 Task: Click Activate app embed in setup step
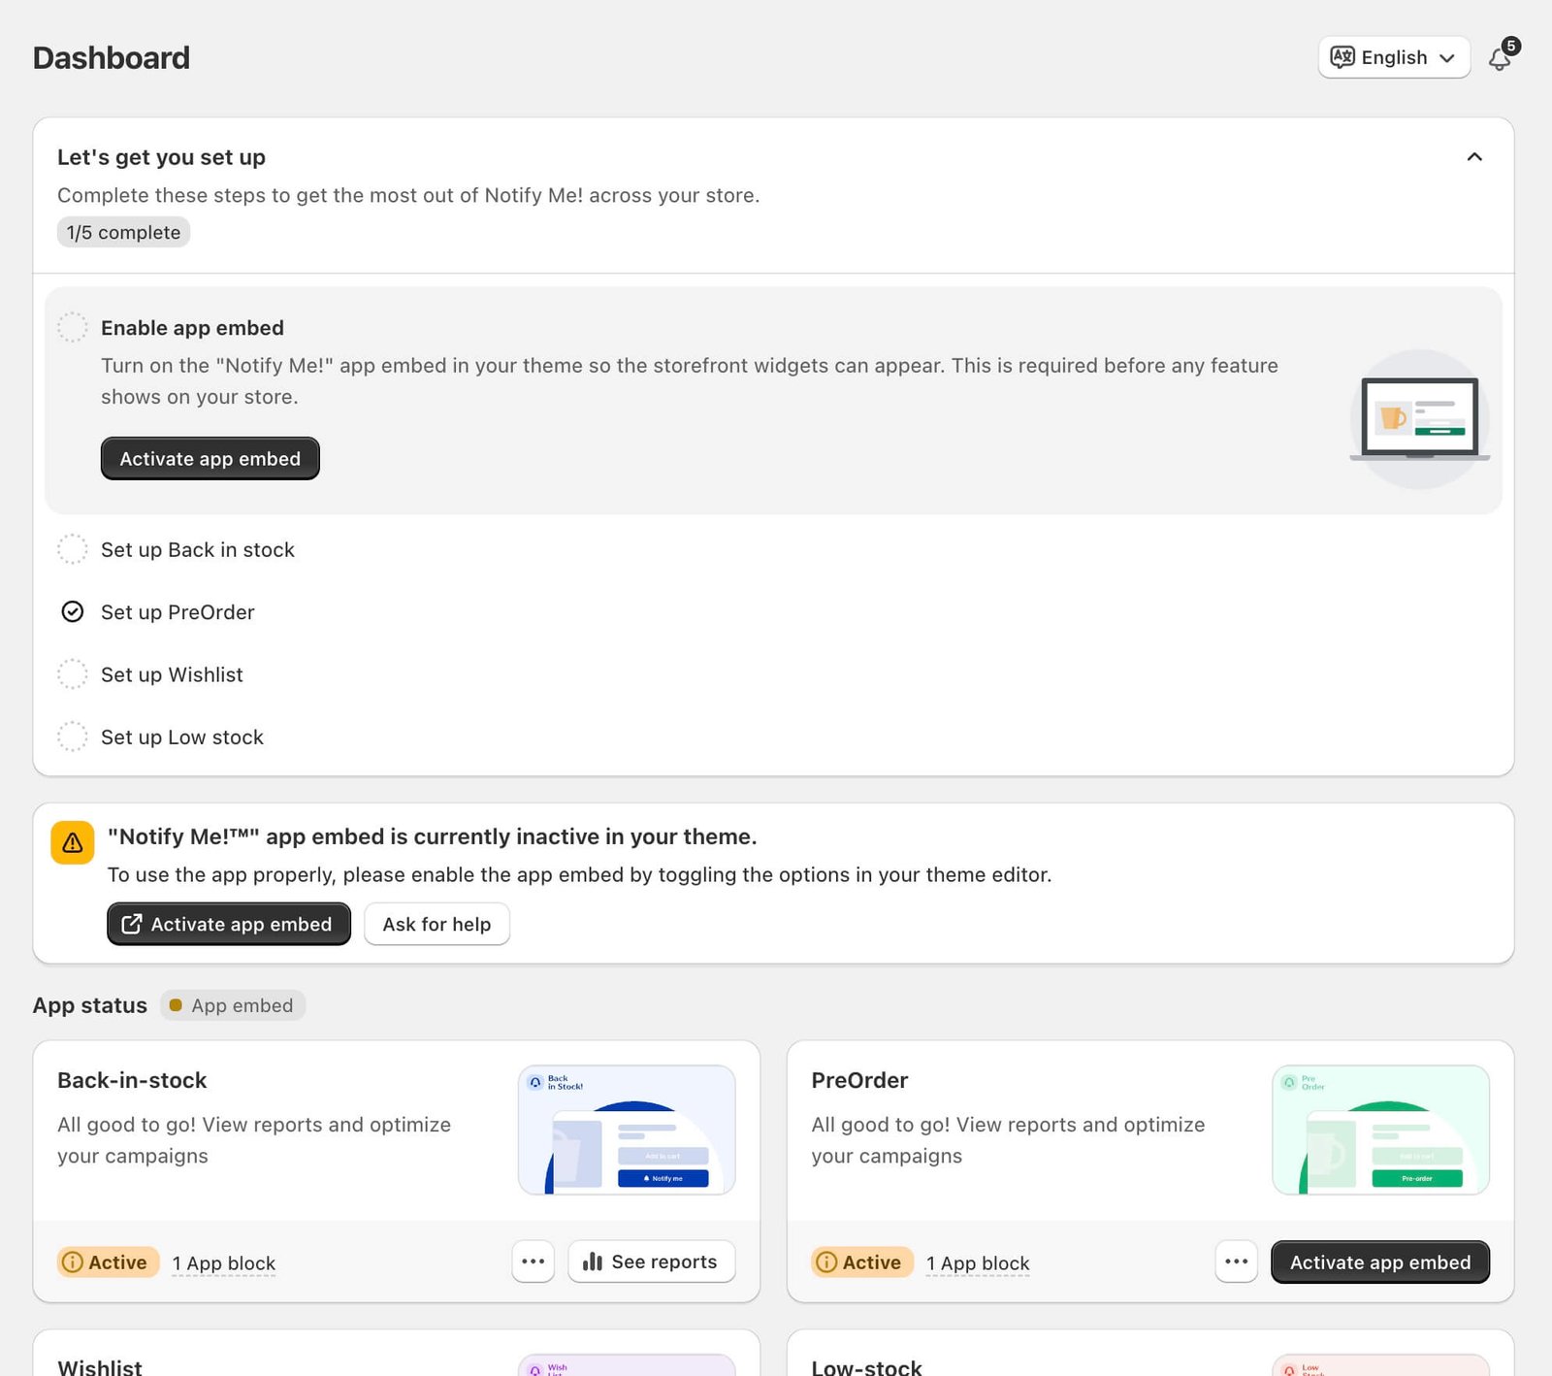[210, 458]
